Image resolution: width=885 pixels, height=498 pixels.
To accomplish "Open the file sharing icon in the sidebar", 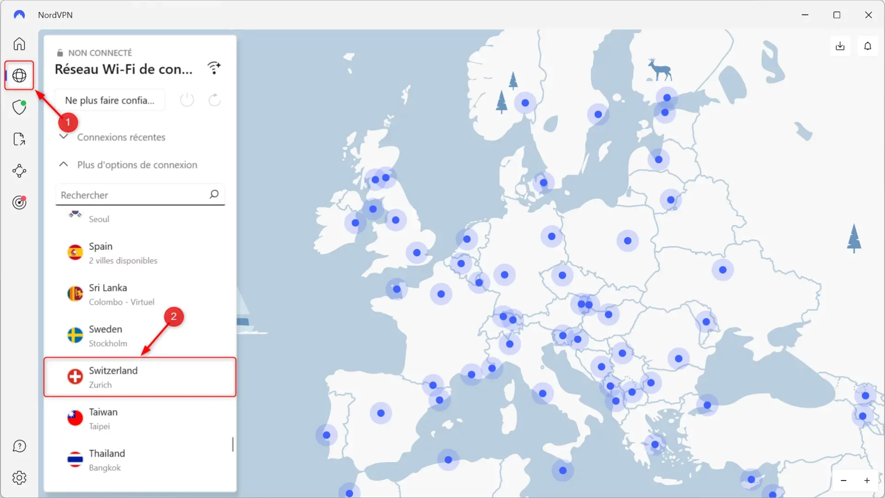I will [x=19, y=139].
